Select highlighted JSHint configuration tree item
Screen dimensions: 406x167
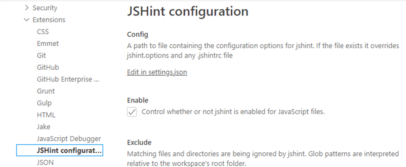pyautogui.click(x=60, y=151)
